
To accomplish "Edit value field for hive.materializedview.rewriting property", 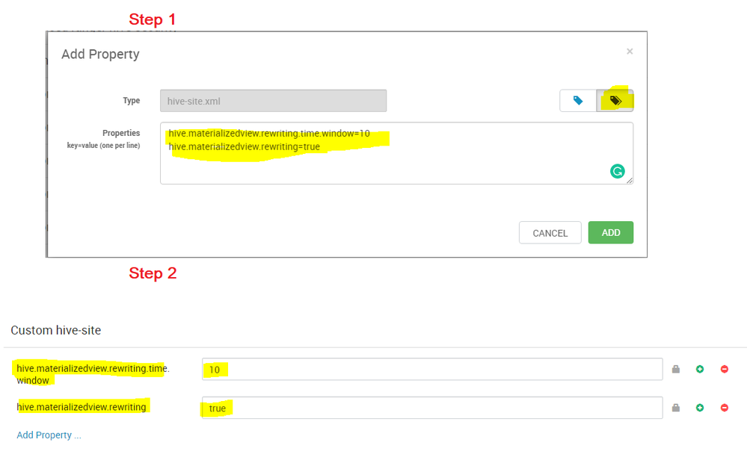I will (432, 408).
